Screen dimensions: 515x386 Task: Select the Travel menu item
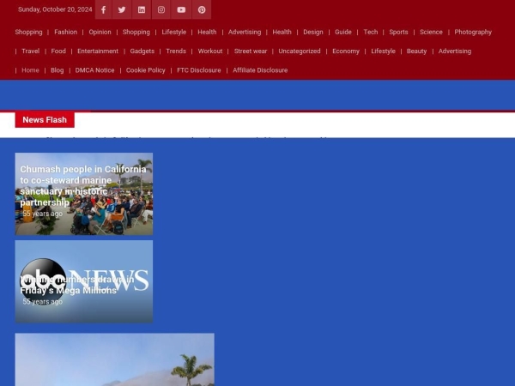click(31, 51)
